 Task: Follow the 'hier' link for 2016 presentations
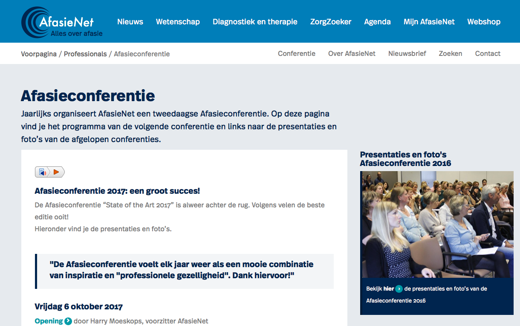coord(389,289)
